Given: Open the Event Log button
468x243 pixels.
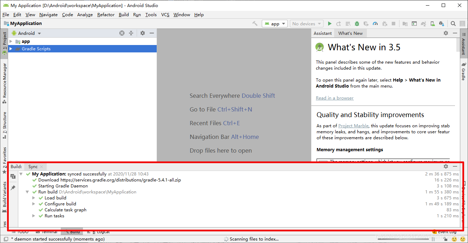Looking at the screenshot, I should click(x=444, y=232).
